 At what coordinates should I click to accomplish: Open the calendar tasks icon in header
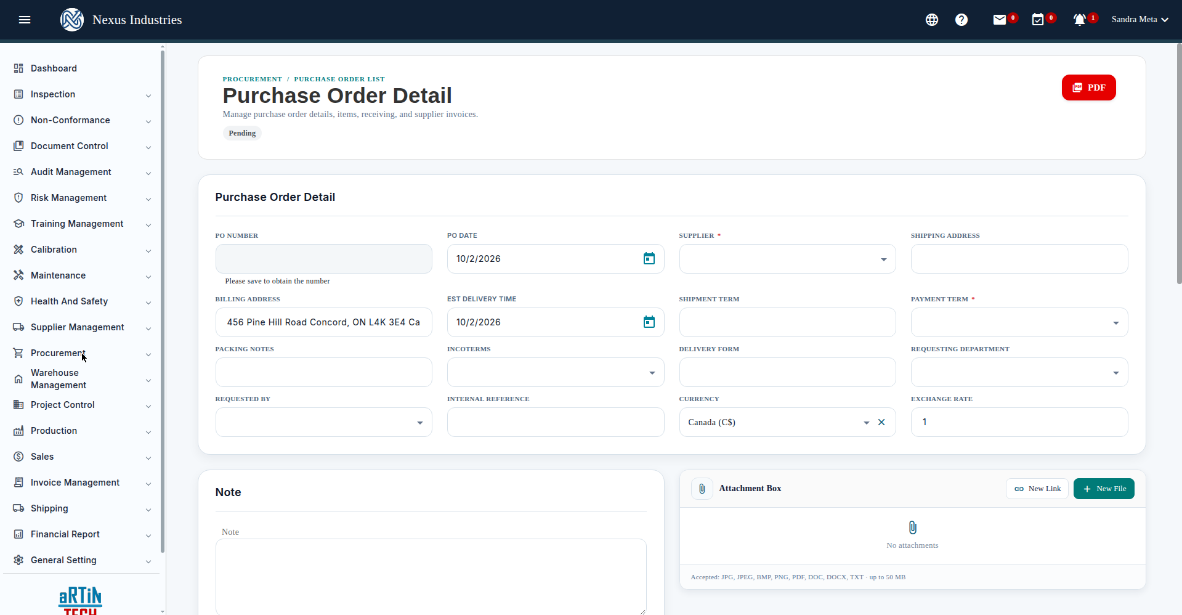click(x=1038, y=20)
